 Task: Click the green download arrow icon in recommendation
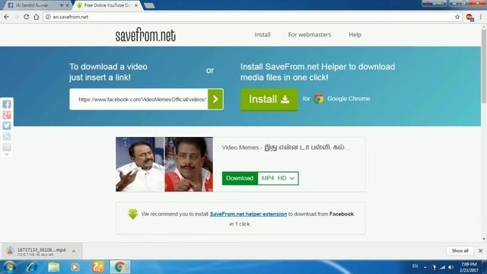pyautogui.click(x=133, y=214)
